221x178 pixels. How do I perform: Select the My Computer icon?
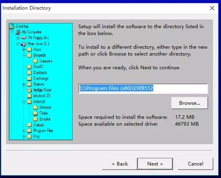(18, 32)
